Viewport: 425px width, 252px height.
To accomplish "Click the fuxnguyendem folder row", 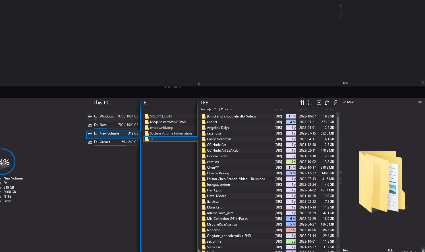I will pos(268,185).
